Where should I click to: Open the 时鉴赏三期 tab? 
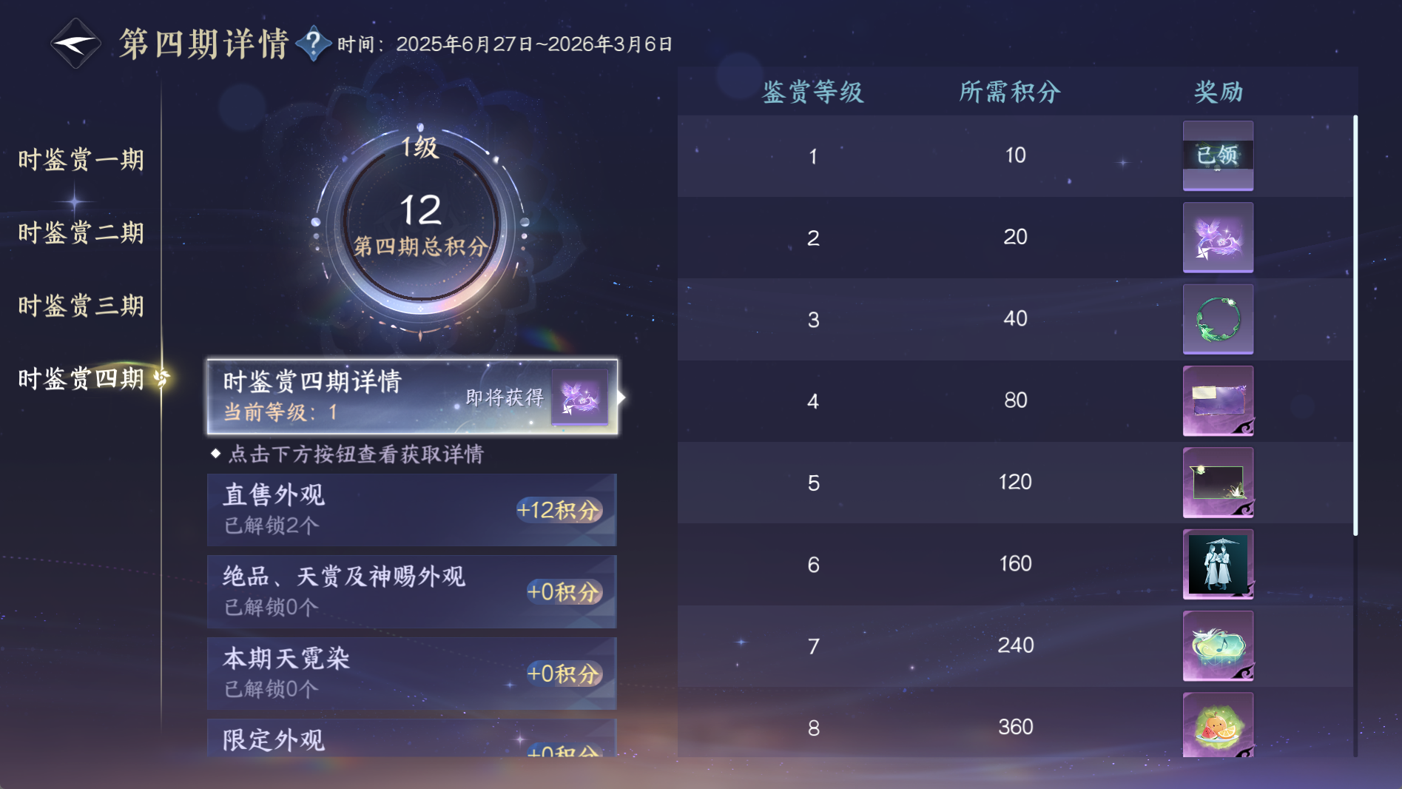(81, 306)
